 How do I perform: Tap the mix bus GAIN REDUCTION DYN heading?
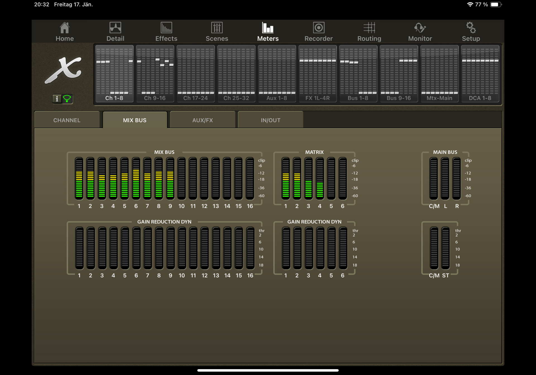164,222
